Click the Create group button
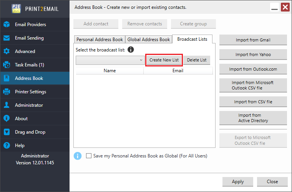 coord(193,24)
